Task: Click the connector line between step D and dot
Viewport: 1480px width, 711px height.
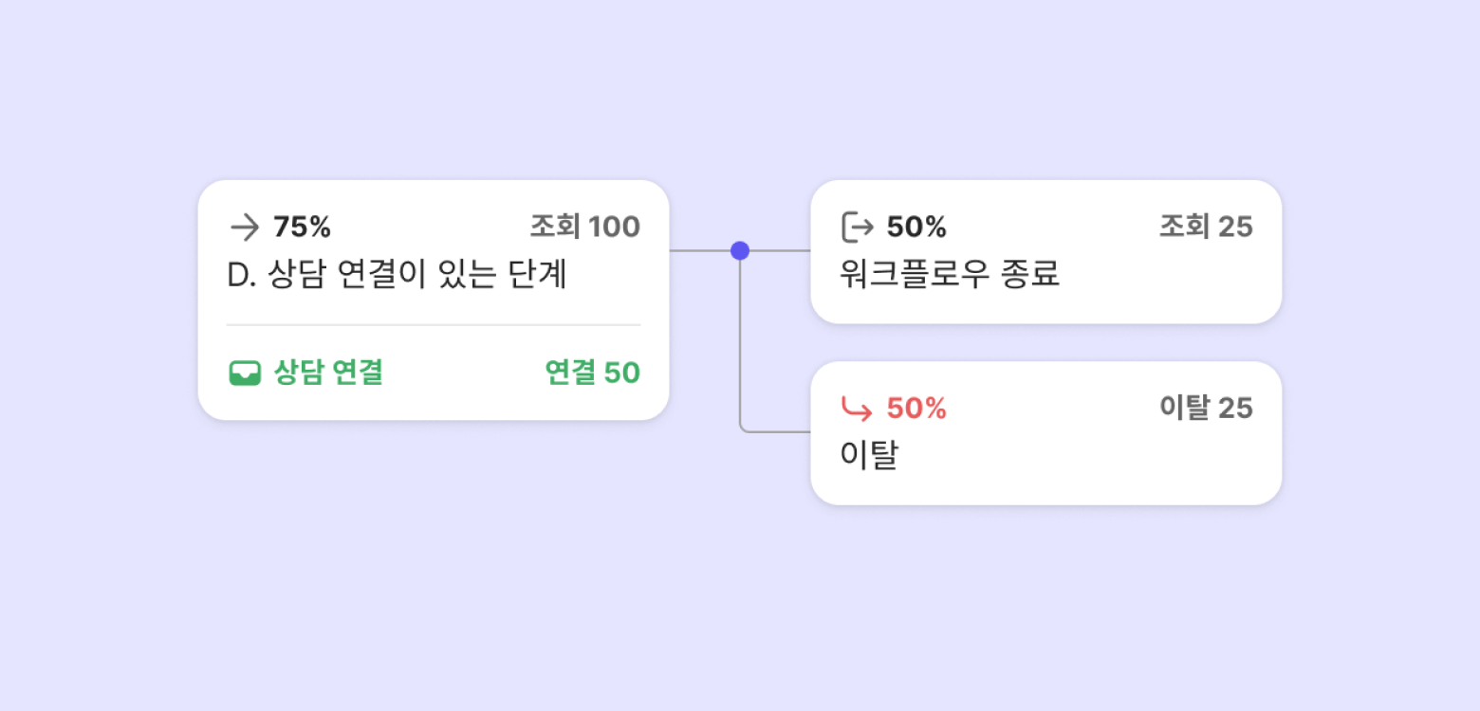Action: tap(700, 251)
